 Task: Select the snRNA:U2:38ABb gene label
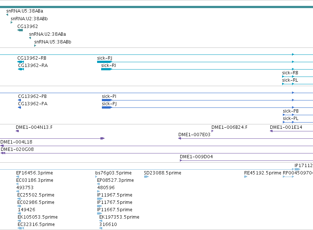pos(29,19)
